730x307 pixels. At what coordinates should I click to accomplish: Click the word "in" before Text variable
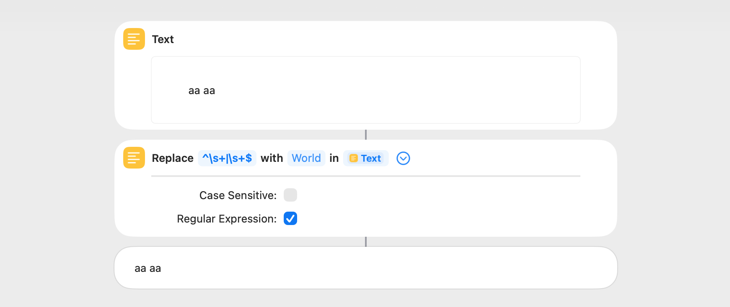coord(334,158)
